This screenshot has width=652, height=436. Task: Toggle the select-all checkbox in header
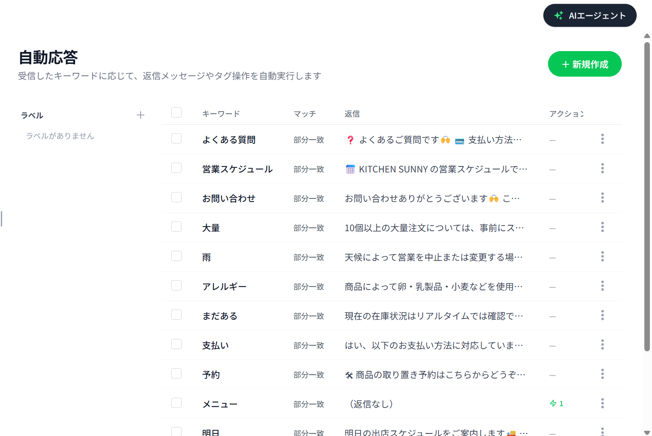pos(176,112)
